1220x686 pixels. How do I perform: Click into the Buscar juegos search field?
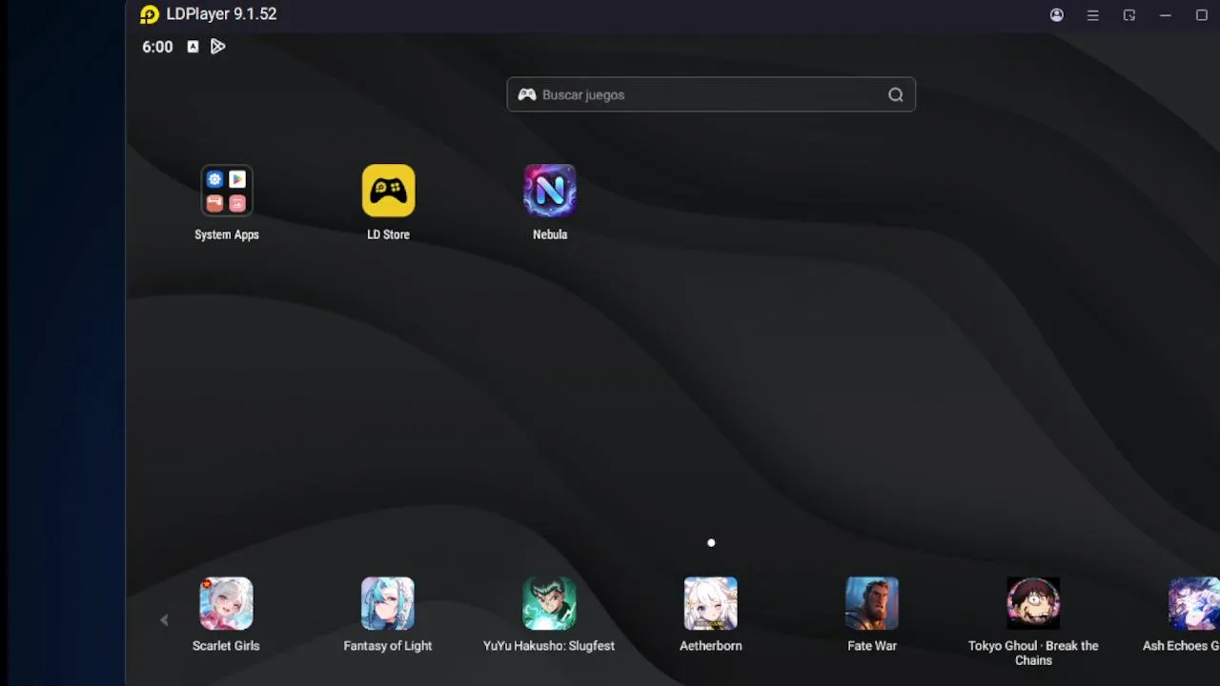click(x=711, y=94)
